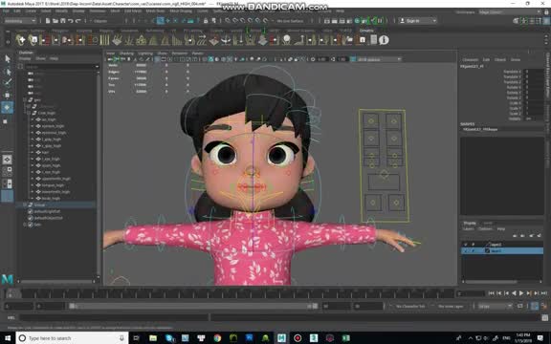Show the Tool Settings sidebar icon
Screen dimensions: 551x344
[x=540, y=21]
